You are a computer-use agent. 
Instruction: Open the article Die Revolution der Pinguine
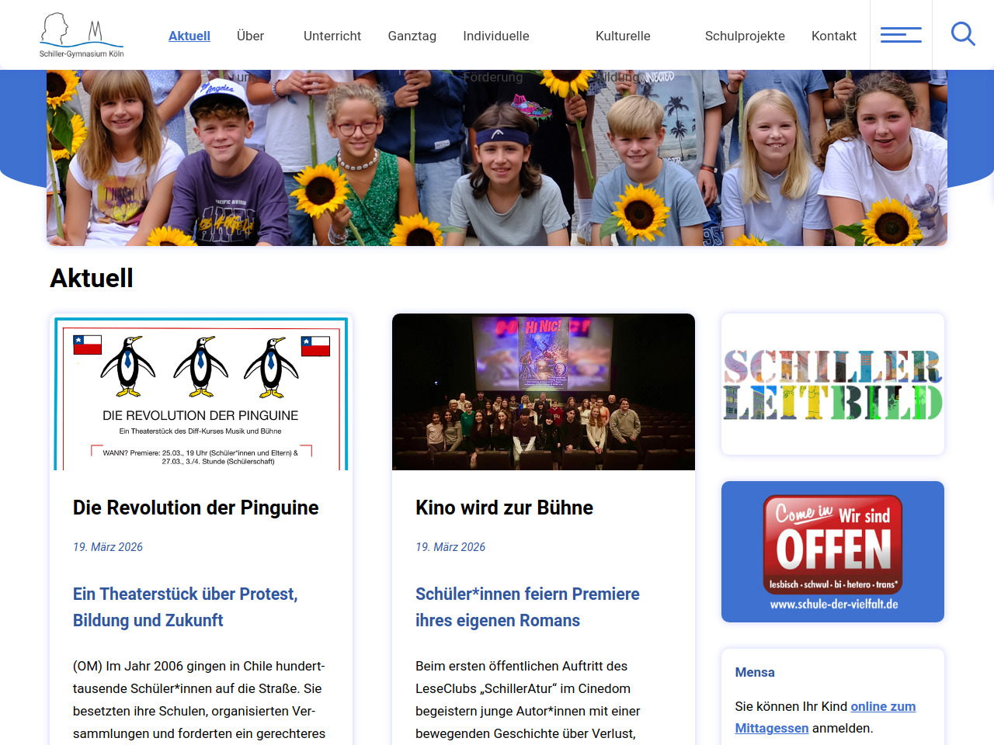(x=196, y=508)
